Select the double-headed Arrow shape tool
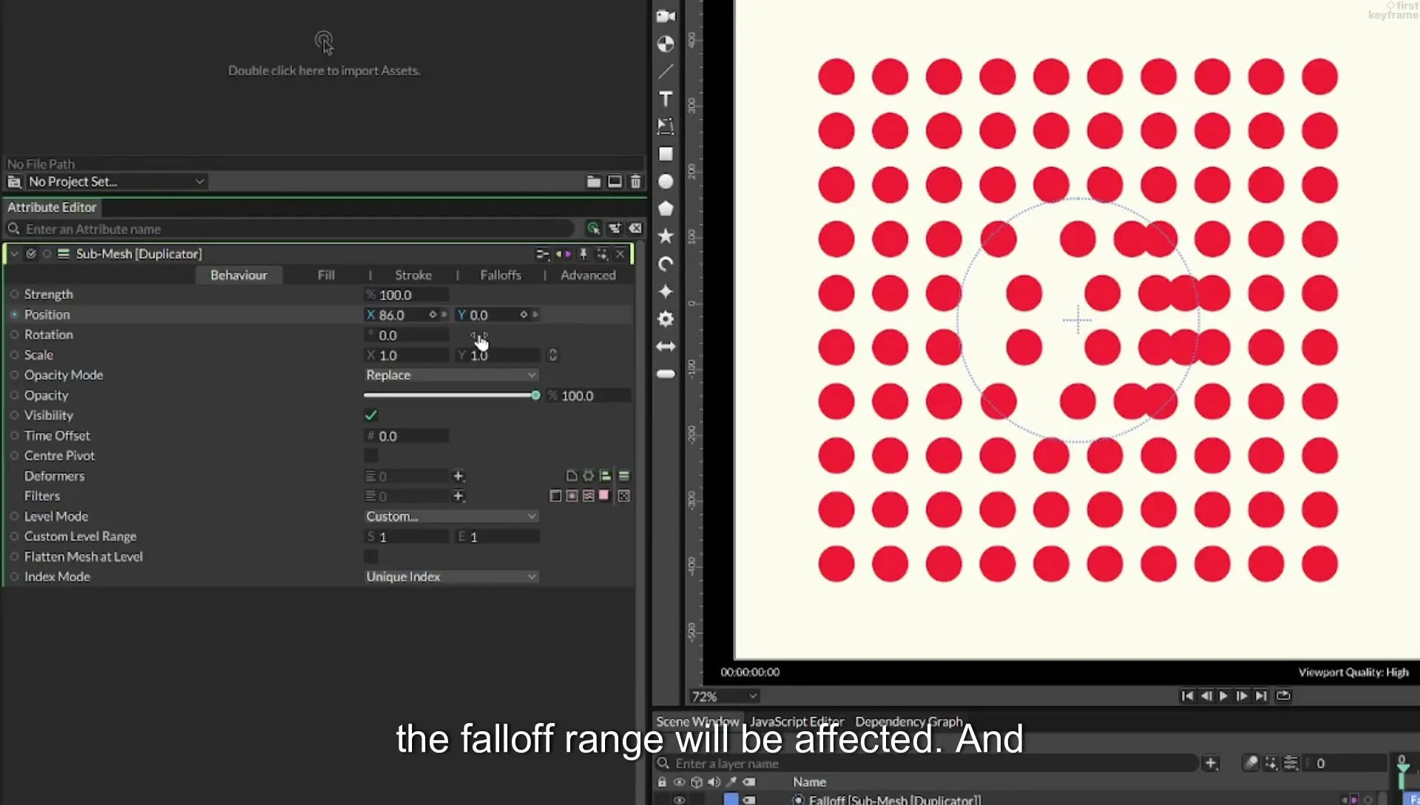Viewport: 1420px width, 805px height. (x=666, y=346)
